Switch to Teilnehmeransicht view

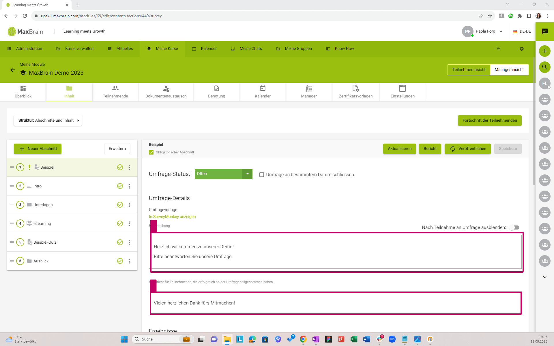(469, 69)
